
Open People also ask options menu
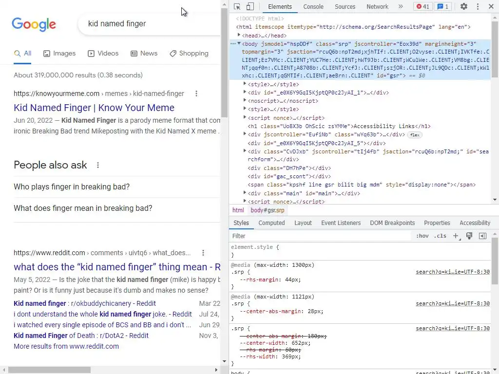click(x=97, y=165)
